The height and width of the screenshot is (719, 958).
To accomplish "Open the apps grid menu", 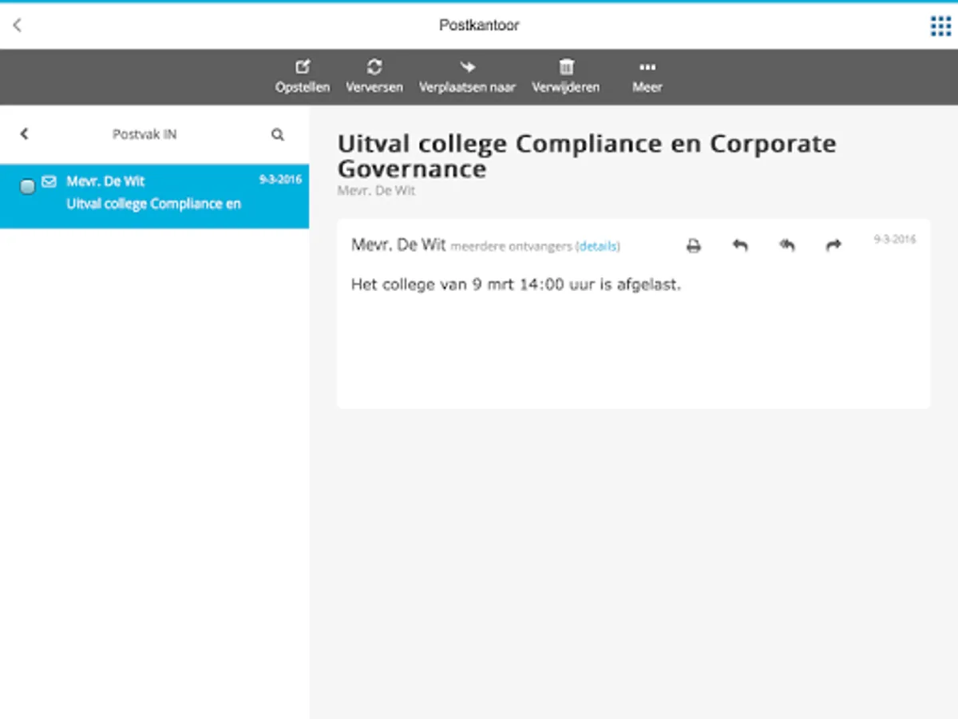I will coord(940,26).
